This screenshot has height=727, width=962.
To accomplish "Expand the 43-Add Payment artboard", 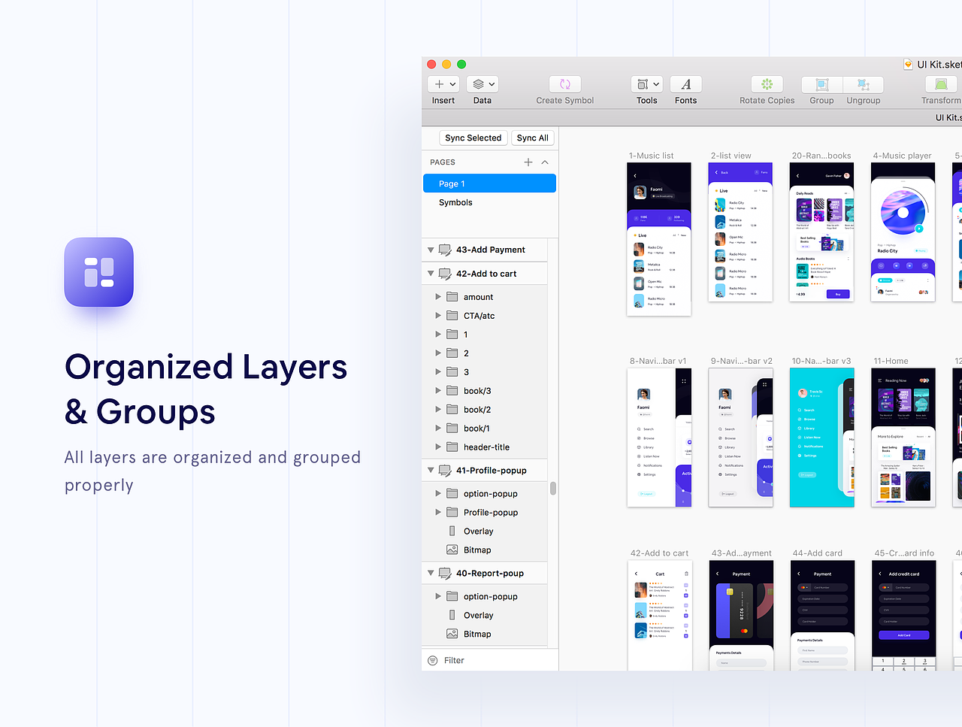I will [x=431, y=250].
